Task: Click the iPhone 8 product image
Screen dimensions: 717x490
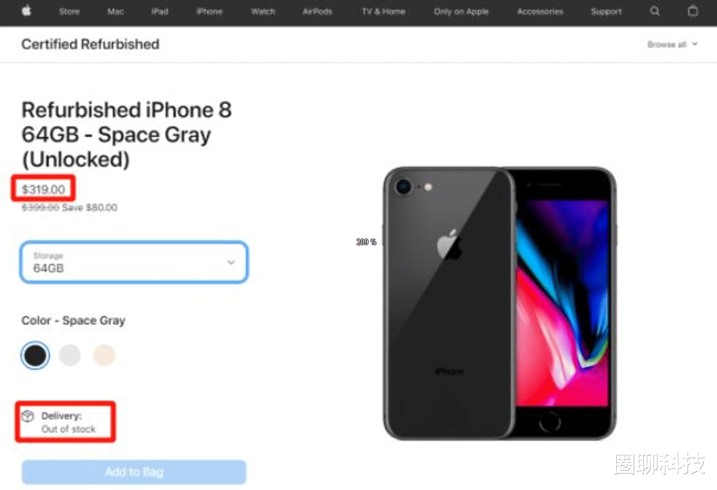Action: point(499,303)
